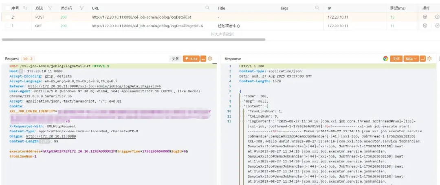Click the FUZZ button in Request panel

[x=191, y=59]
